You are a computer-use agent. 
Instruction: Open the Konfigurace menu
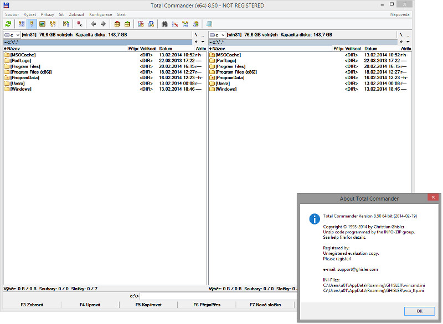pos(101,14)
